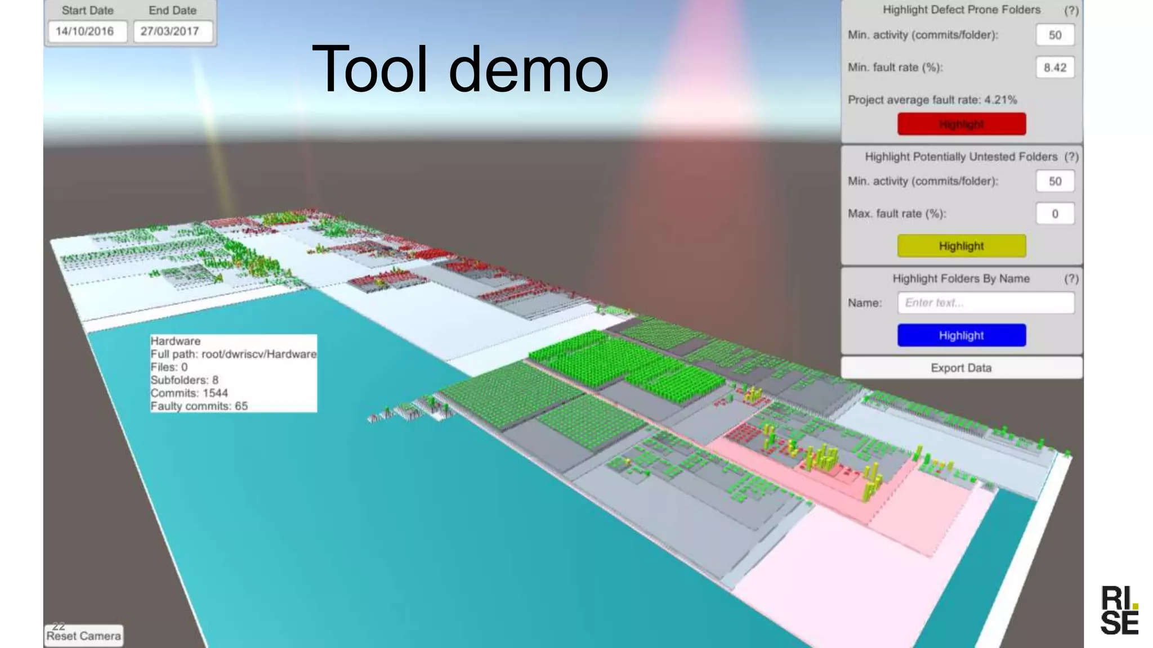This screenshot has height=648, width=1153.
Task: Open help (?) for Defect Prone Folders
Action: click(x=1071, y=10)
